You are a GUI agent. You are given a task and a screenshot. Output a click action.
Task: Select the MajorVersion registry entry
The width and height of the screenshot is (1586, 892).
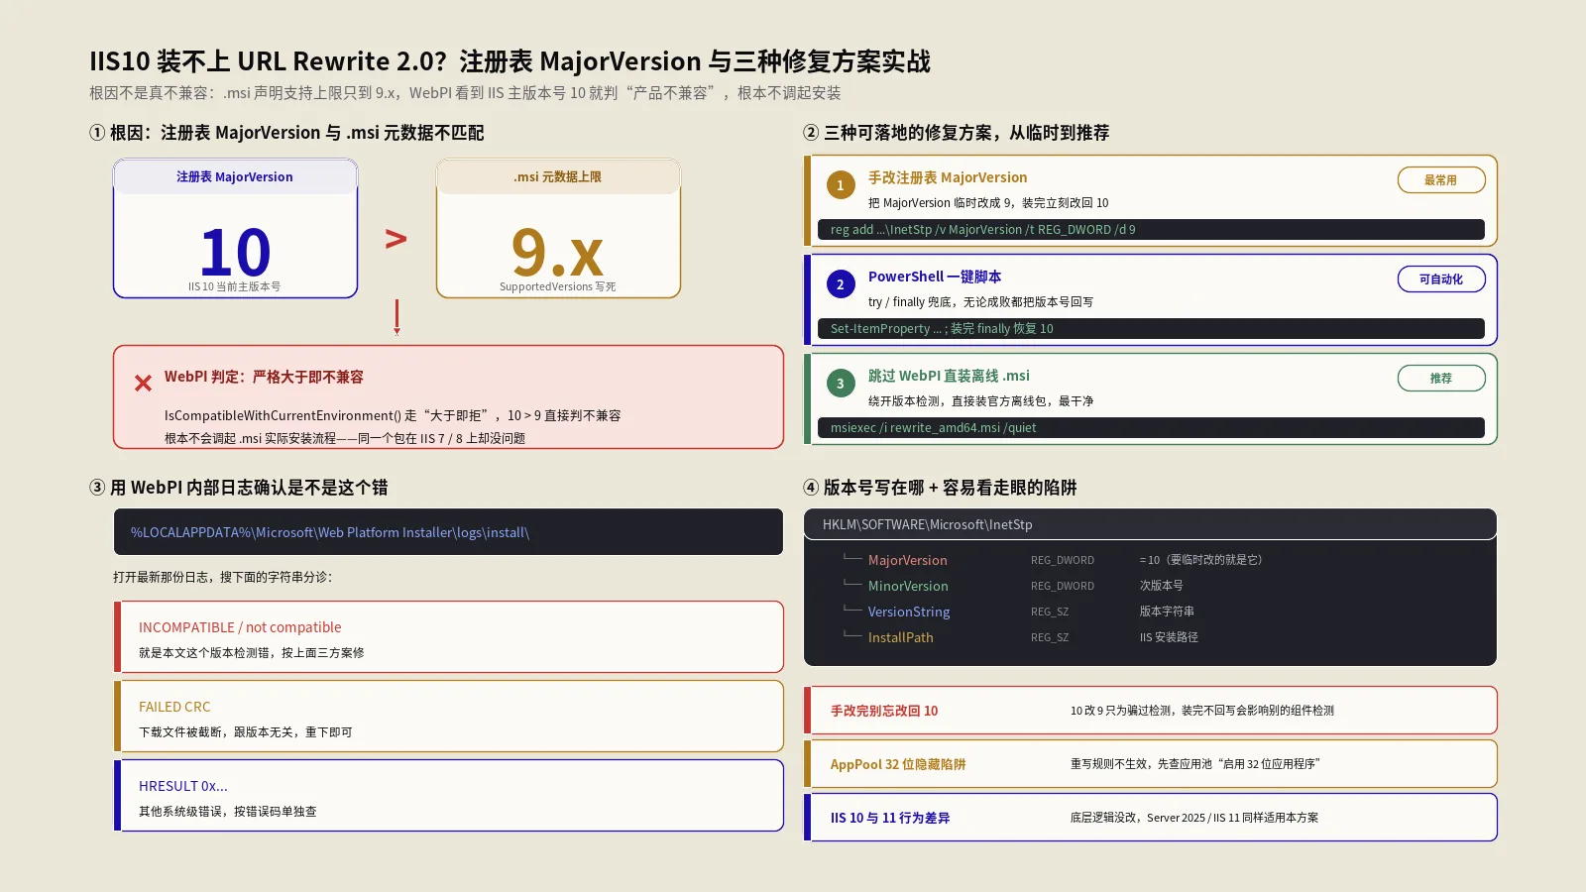point(908,560)
